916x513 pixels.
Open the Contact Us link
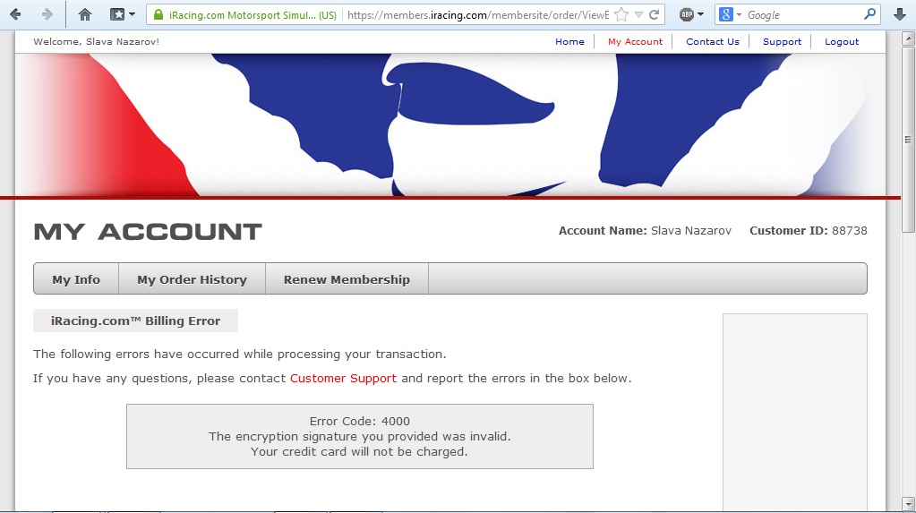click(712, 42)
